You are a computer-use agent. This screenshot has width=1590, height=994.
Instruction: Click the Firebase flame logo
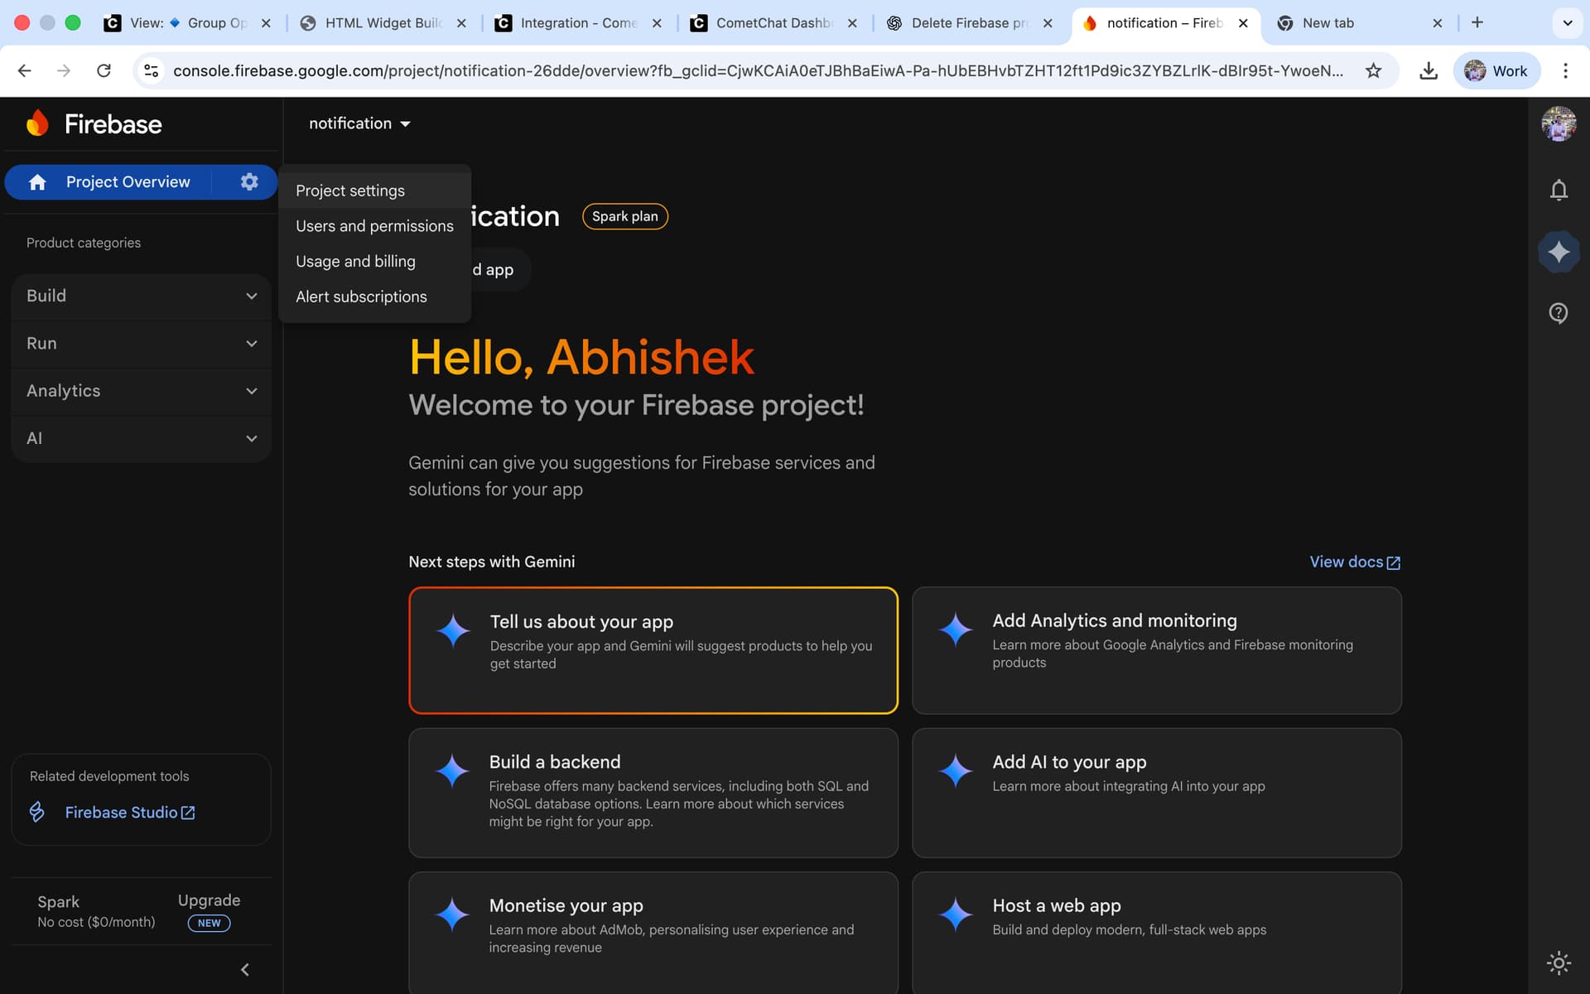coord(37,123)
